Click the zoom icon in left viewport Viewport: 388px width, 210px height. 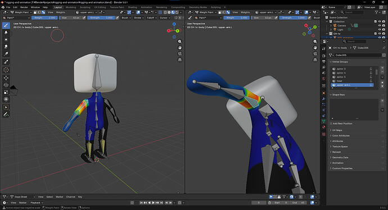180,42
